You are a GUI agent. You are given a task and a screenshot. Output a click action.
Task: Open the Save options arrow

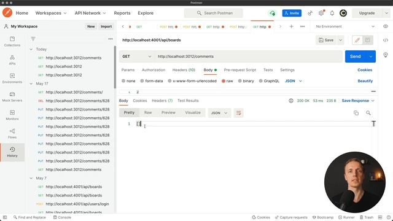tap(340, 40)
